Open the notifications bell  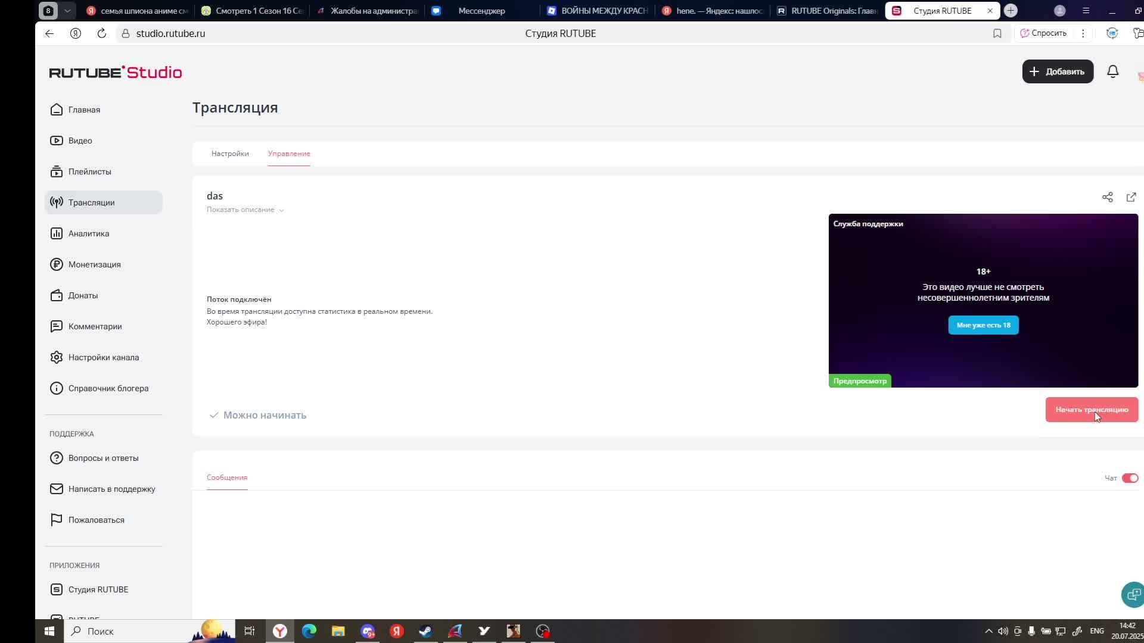pyautogui.click(x=1112, y=71)
